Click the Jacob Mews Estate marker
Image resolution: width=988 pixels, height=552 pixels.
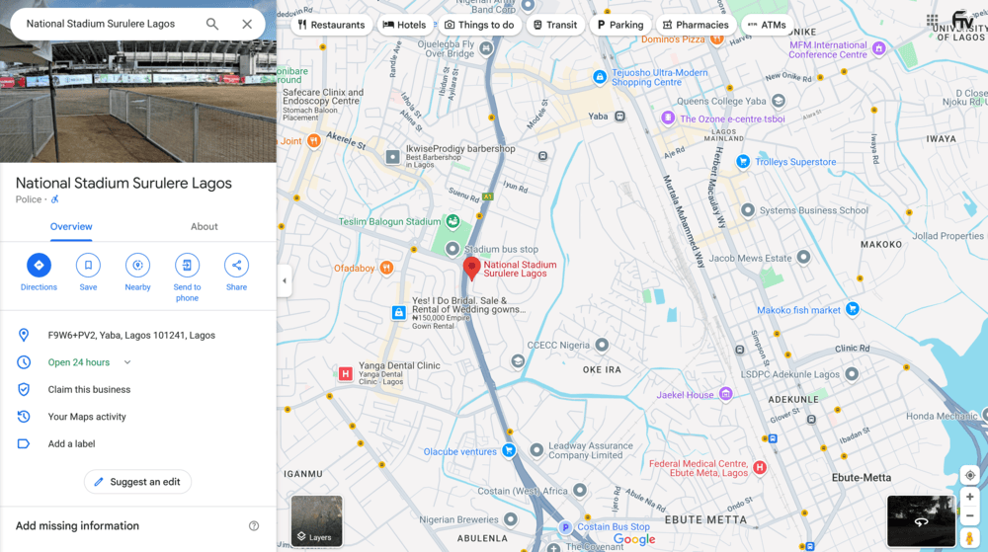(803, 257)
